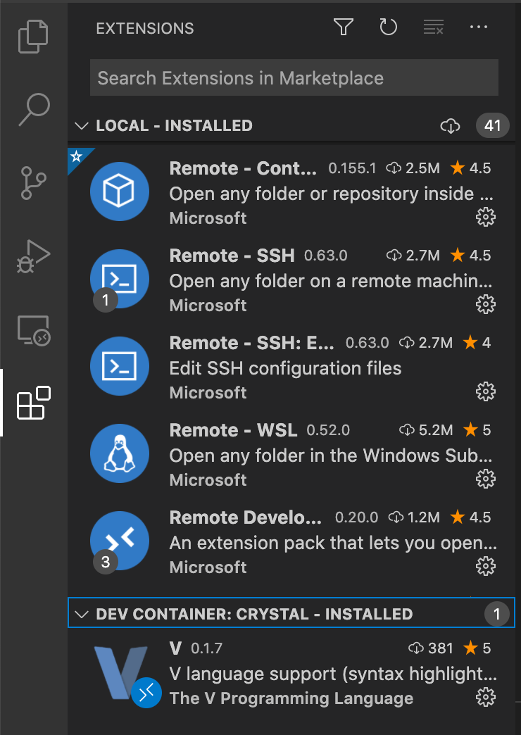Refresh the extensions list
Screen dimensions: 521x735
point(389,27)
